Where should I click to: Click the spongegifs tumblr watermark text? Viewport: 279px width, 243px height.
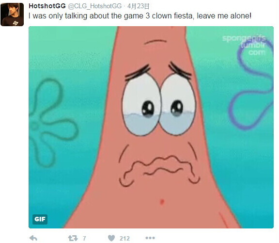(244, 45)
